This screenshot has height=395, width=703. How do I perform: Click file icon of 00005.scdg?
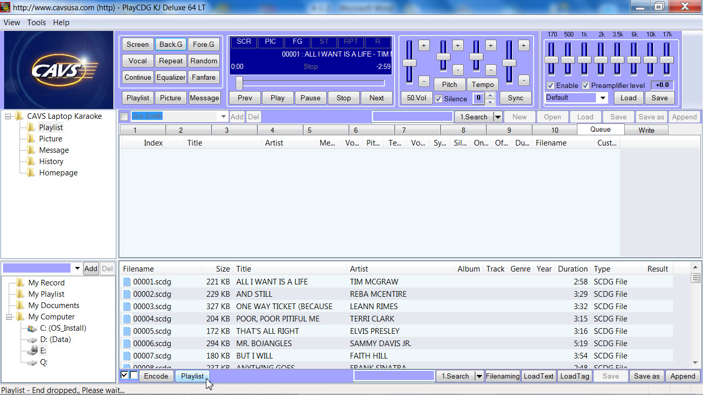(x=127, y=331)
